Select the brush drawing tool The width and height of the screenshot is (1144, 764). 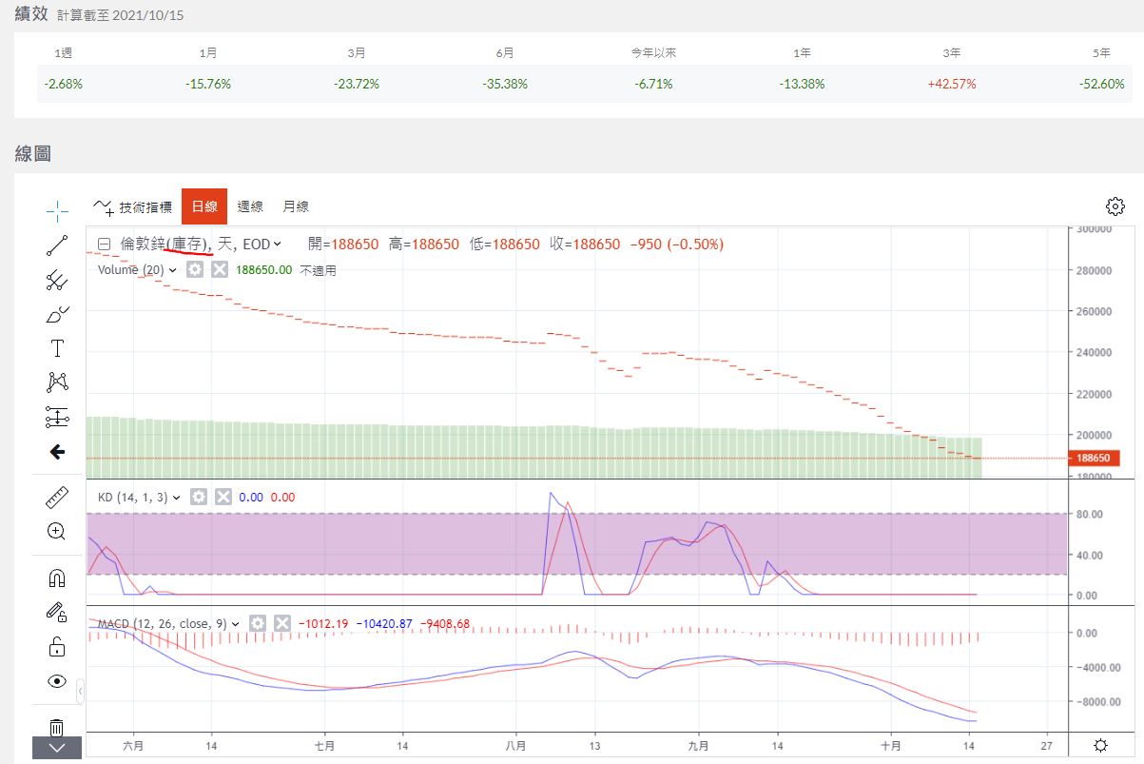[x=57, y=314]
